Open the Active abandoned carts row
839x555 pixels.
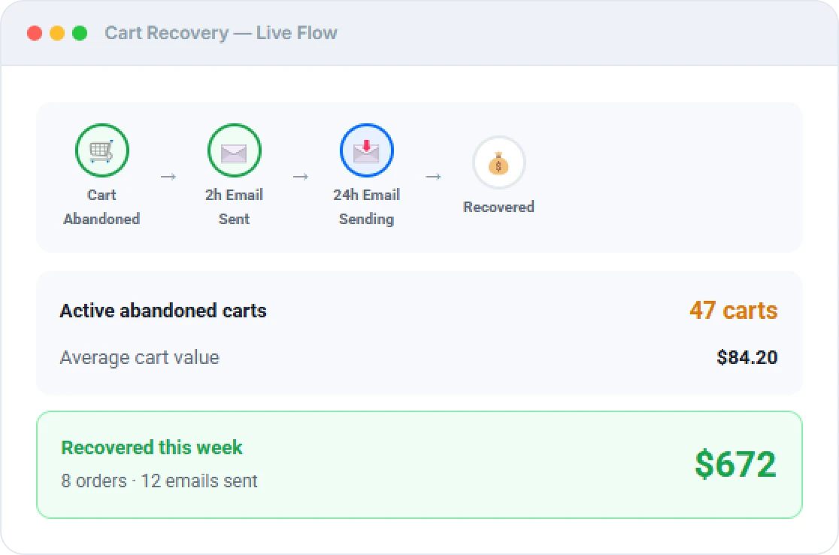point(419,311)
